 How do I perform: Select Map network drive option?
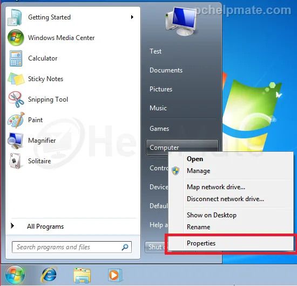(x=216, y=187)
